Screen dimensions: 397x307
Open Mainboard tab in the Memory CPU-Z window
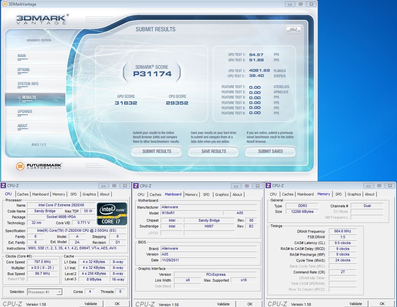[x=305, y=194]
